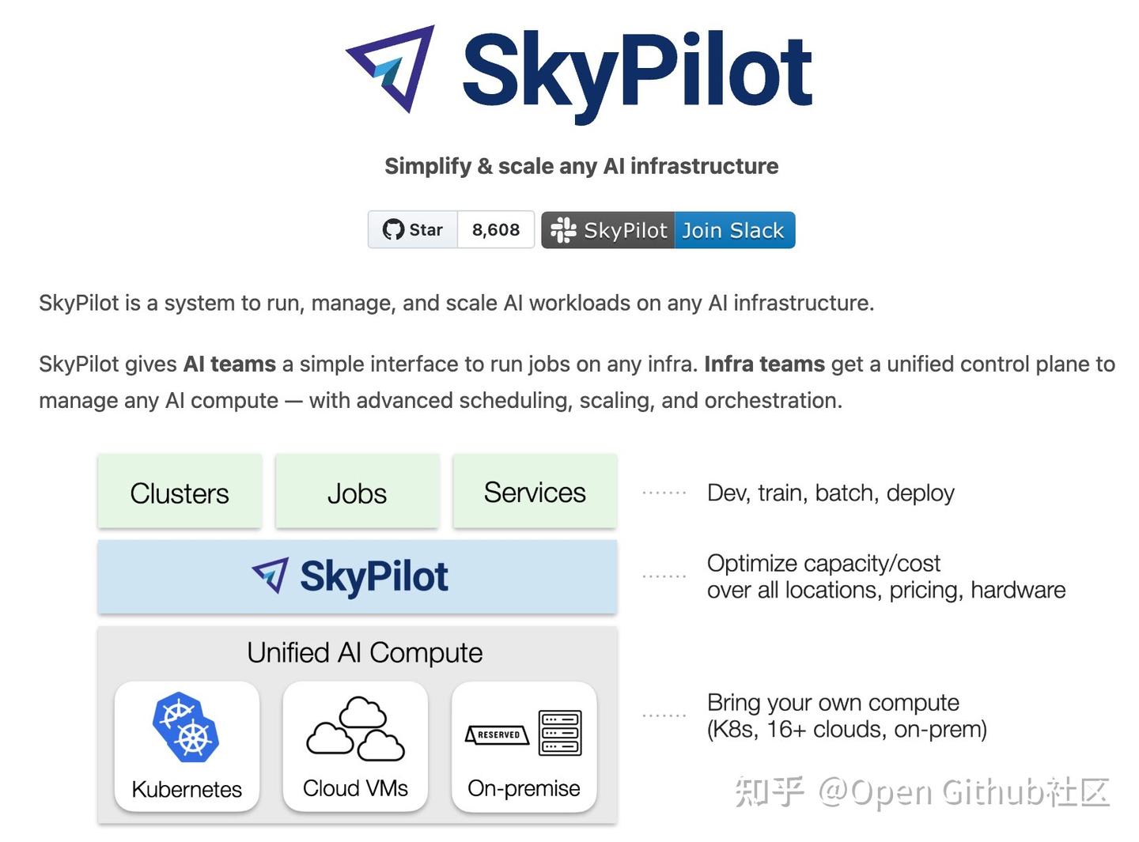Click the on-premise server rack icon
Screen dimensions: 1139x842
tap(560, 733)
